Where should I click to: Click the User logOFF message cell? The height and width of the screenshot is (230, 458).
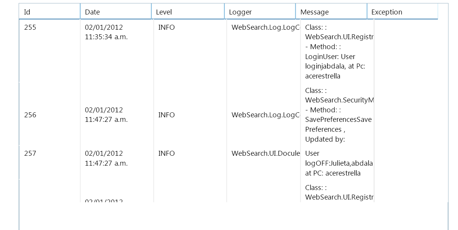point(339,163)
